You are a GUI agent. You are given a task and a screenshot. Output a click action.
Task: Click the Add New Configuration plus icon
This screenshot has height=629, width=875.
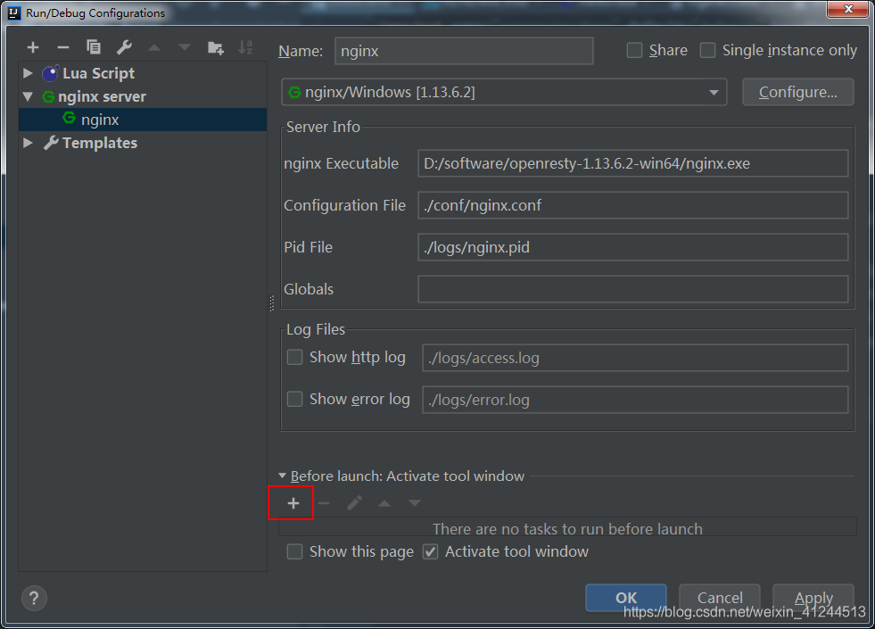click(x=33, y=47)
